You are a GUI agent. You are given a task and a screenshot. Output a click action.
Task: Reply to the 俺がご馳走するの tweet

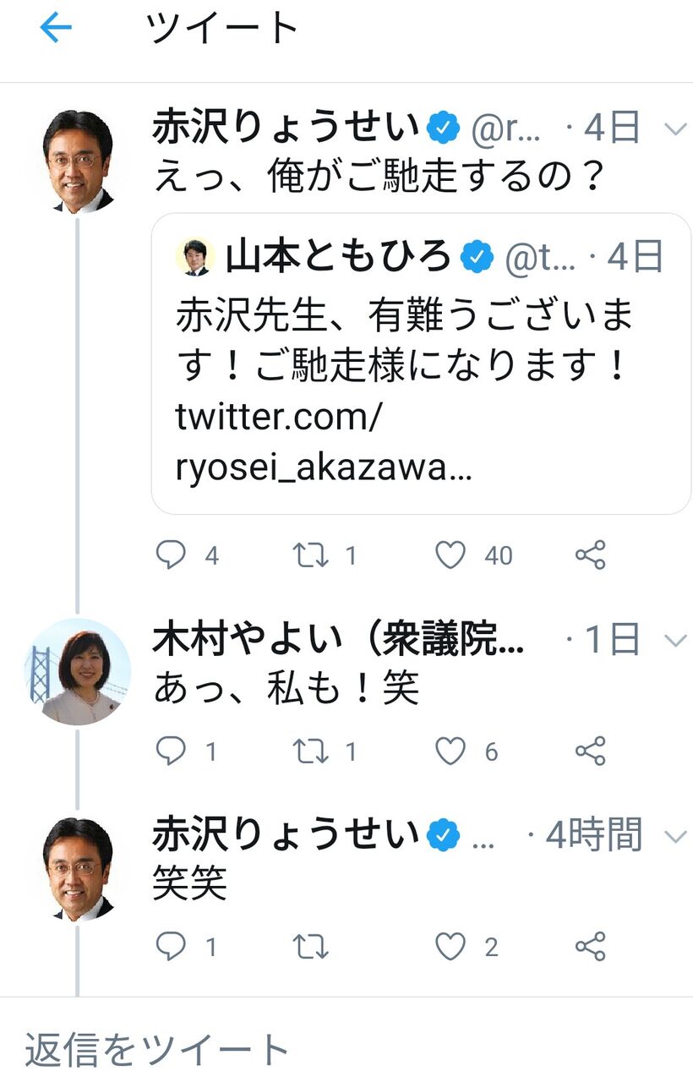(x=172, y=555)
